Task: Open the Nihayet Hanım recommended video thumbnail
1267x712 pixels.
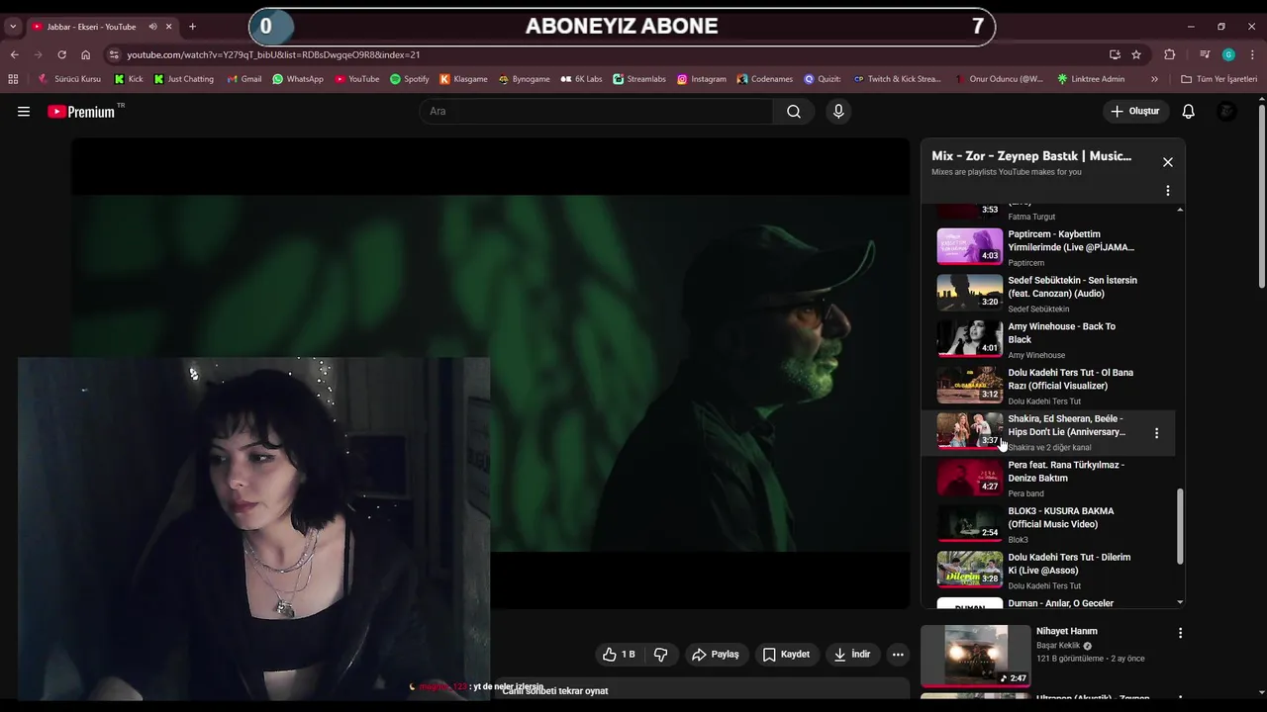Action: tap(975, 655)
